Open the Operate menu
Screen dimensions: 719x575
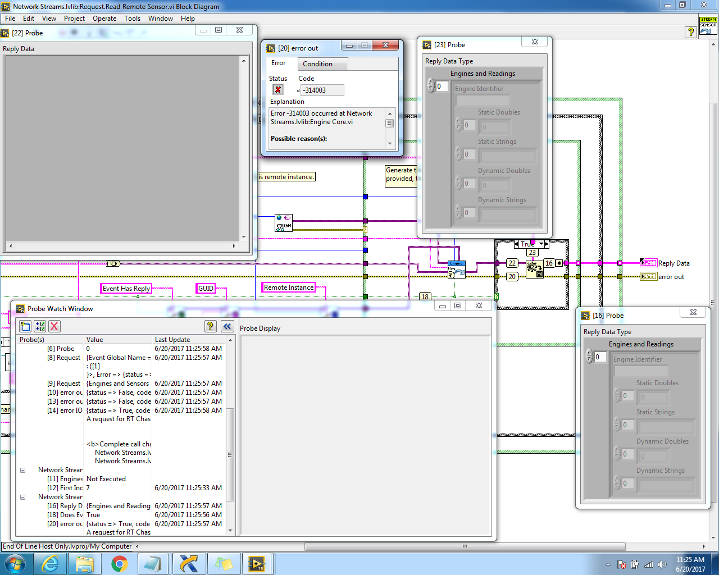pos(104,18)
